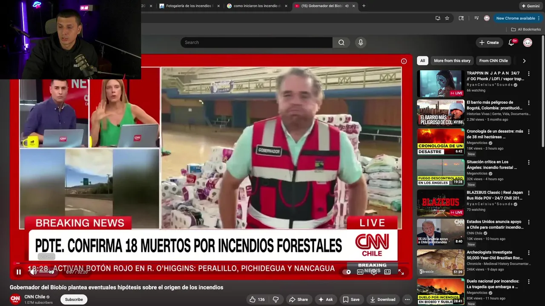The height and width of the screenshot is (306, 545).
Task: Open options for Archeologists Investigate video
Action: tap(529, 253)
